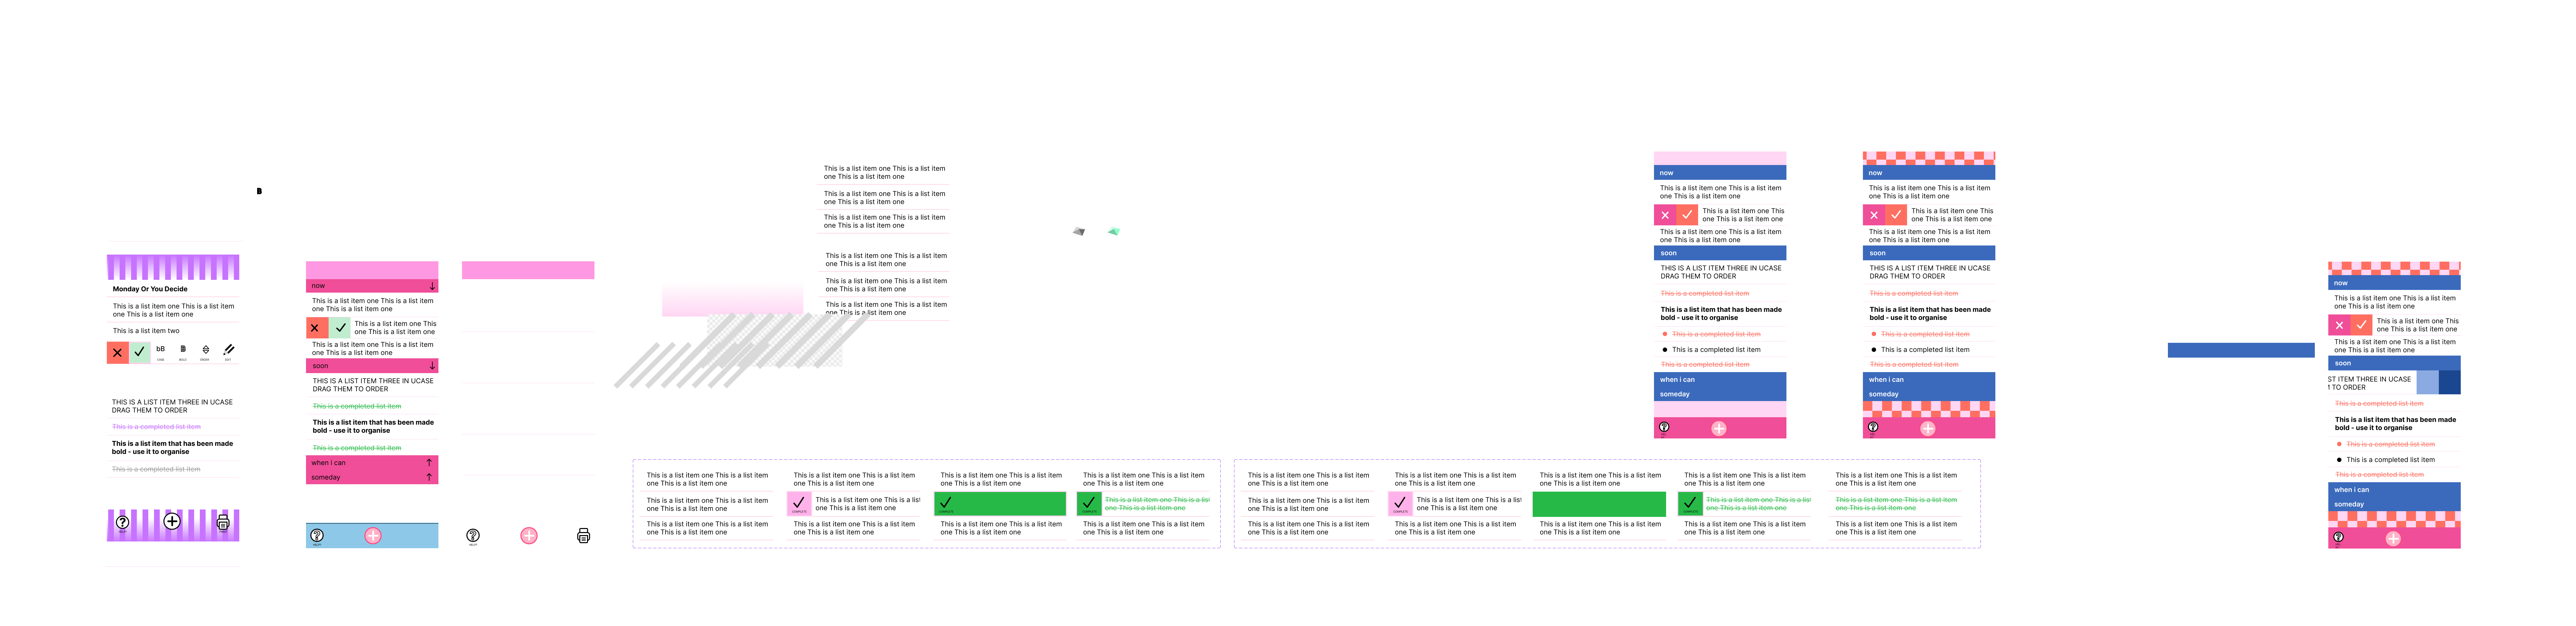Click the solid green block in second dashed group

[x=1599, y=504]
